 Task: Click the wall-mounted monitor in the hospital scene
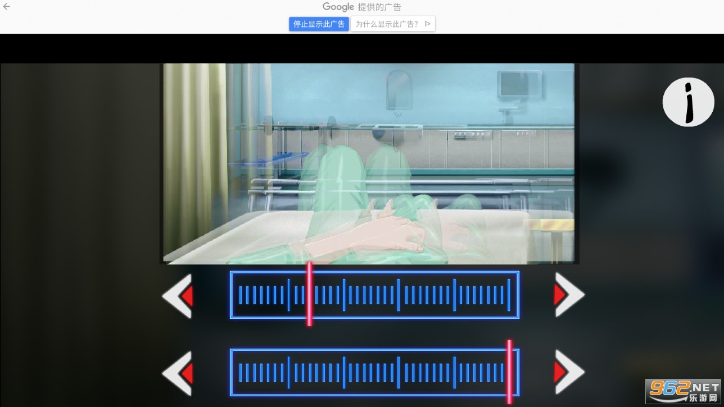click(x=518, y=84)
